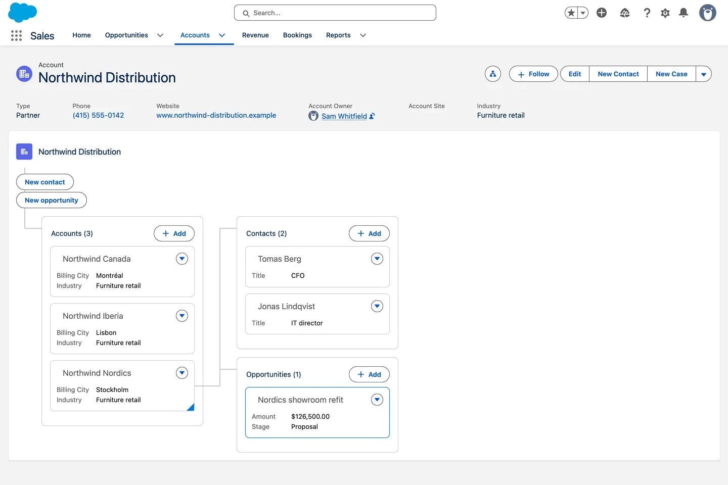Open Setup gear menu
Screen dimensions: 728x485
[x=665, y=13]
